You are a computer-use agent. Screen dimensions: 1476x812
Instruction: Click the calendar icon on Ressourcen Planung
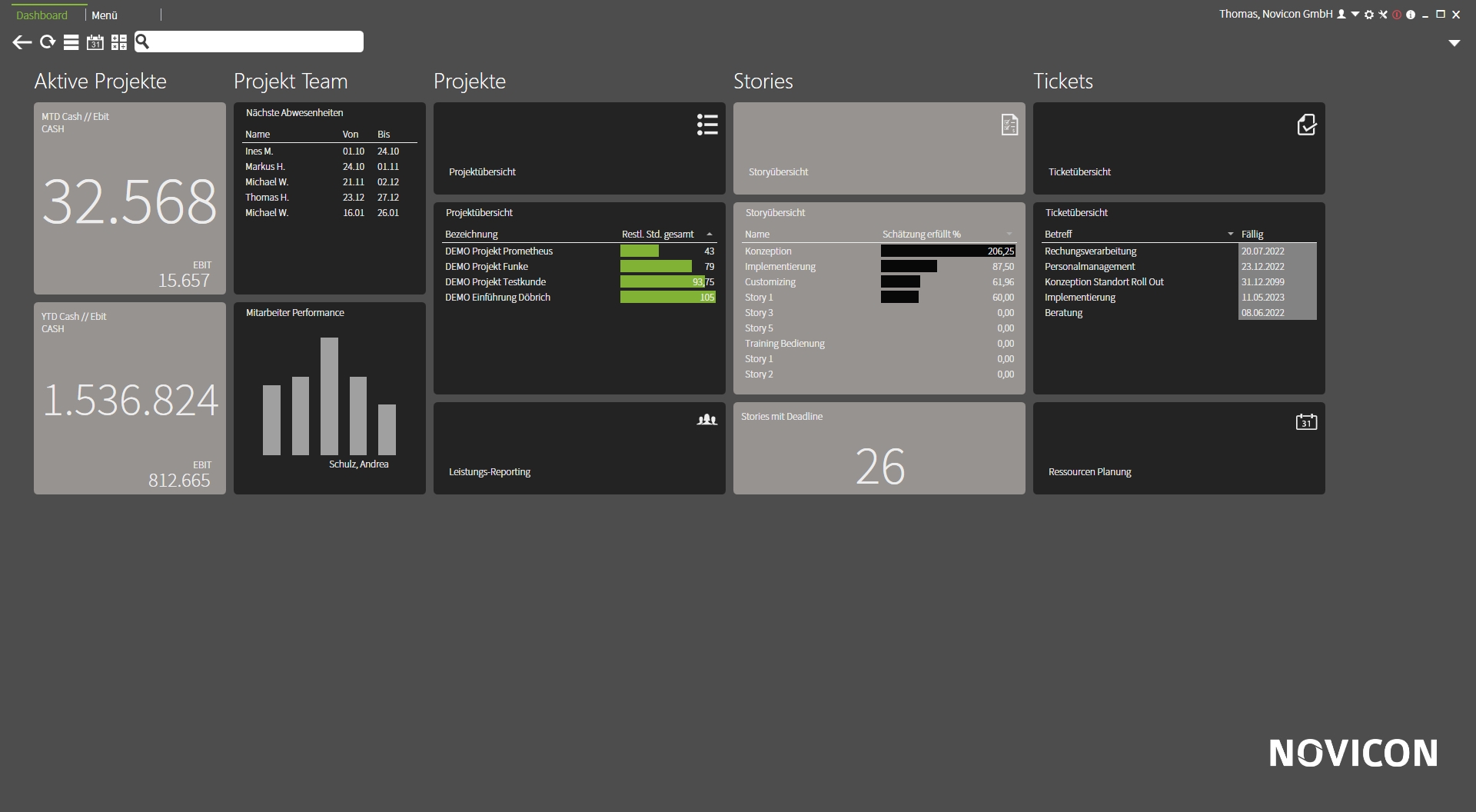1307,421
